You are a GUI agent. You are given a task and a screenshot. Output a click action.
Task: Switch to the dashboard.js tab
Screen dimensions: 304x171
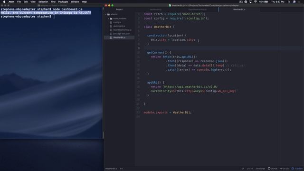pos(156,9)
